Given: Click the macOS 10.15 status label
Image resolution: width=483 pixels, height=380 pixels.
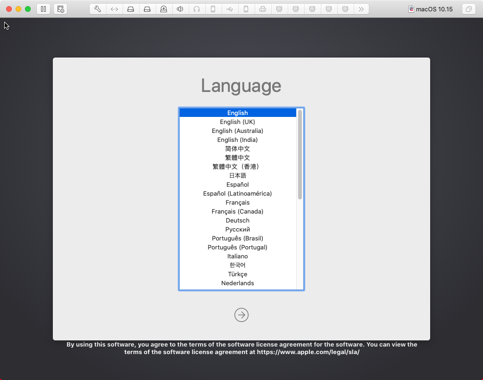Looking at the screenshot, I should 430,8.
